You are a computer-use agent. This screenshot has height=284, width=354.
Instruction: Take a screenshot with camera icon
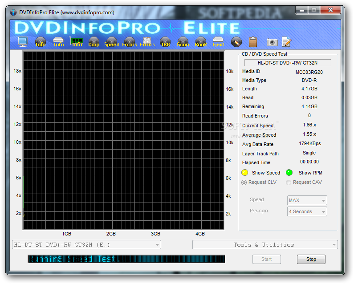click(272, 42)
